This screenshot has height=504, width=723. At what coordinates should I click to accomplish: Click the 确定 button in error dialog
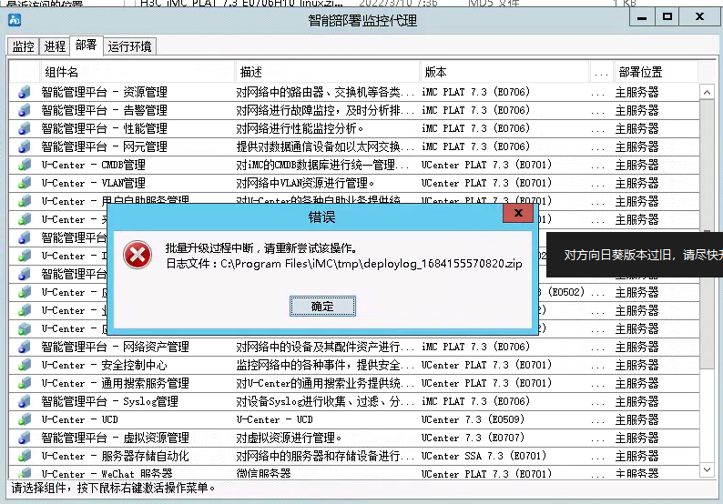322,307
